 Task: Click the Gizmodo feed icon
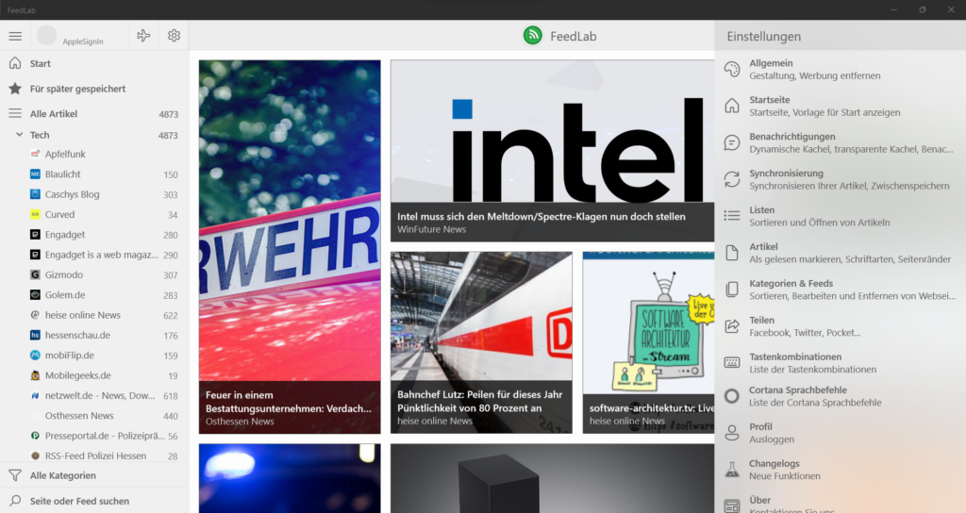[35, 274]
